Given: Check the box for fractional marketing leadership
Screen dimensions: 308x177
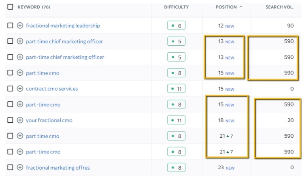Looking at the screenshot, I should point(10,26).
